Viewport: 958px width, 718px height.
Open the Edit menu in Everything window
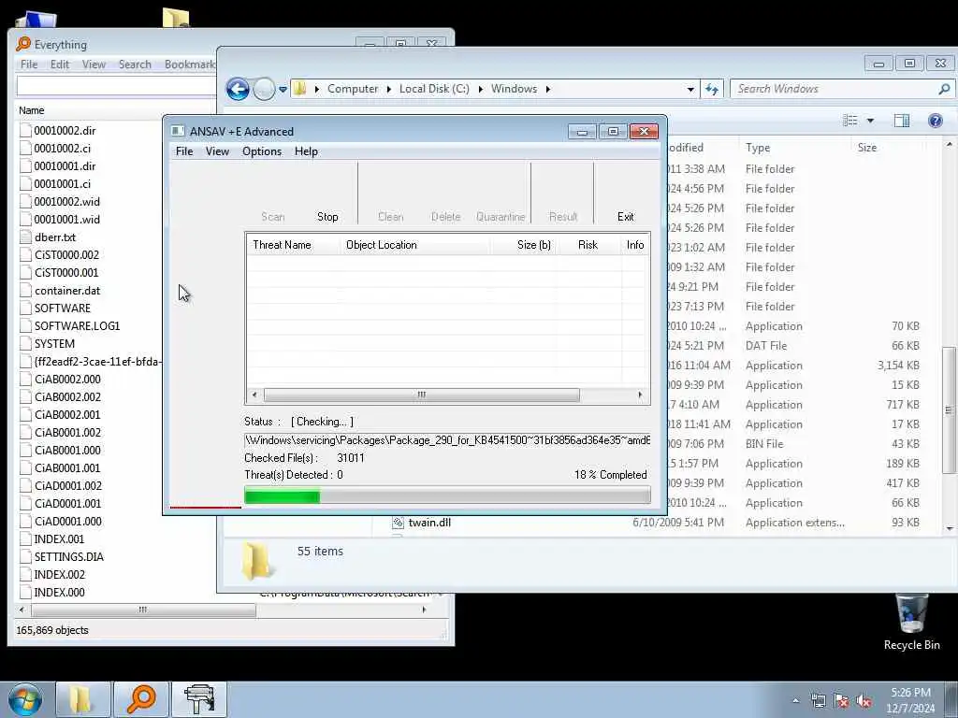pyautogui.click(x=59, y=65)
